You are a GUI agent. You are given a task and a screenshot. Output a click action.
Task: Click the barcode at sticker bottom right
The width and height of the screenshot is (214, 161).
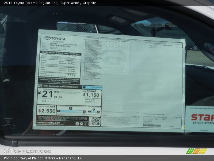[x=152, y=125]
